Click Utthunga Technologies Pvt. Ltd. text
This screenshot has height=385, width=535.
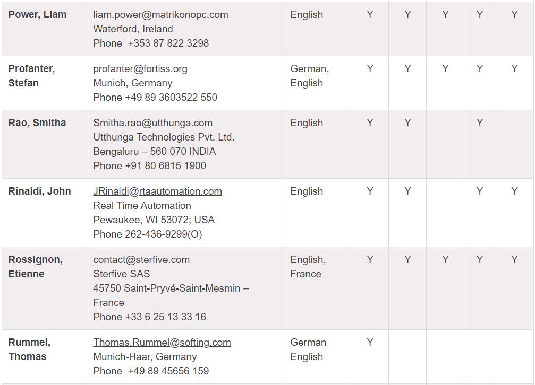164,137
